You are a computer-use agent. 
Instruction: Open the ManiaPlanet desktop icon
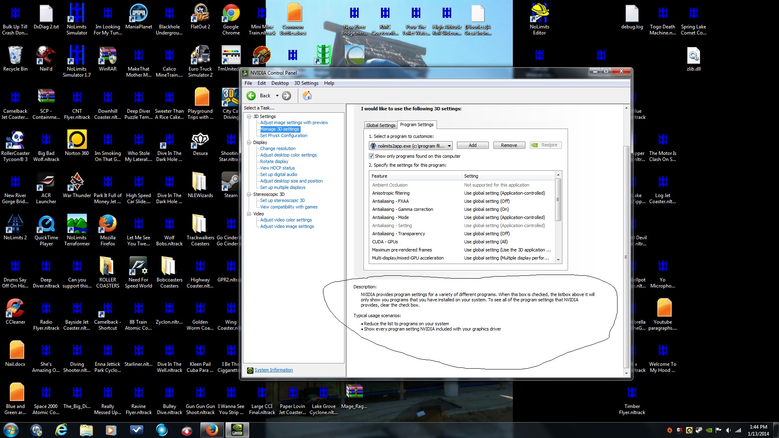click(x=138, y=17)
